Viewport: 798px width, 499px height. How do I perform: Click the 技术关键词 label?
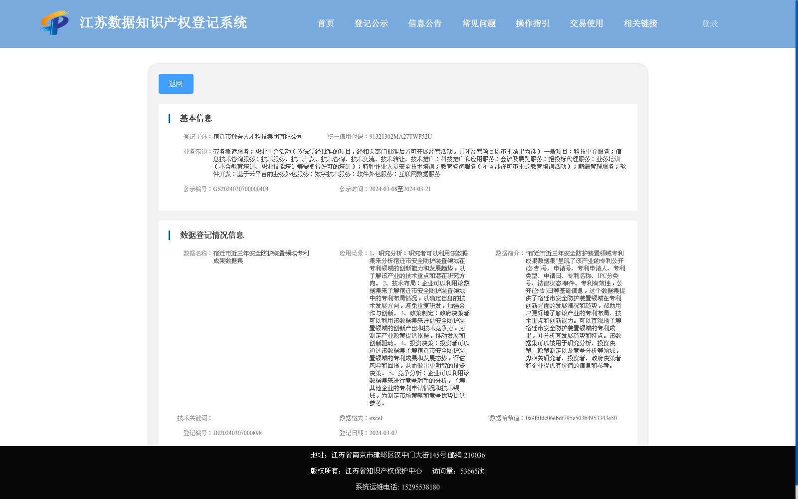(195, 418)
